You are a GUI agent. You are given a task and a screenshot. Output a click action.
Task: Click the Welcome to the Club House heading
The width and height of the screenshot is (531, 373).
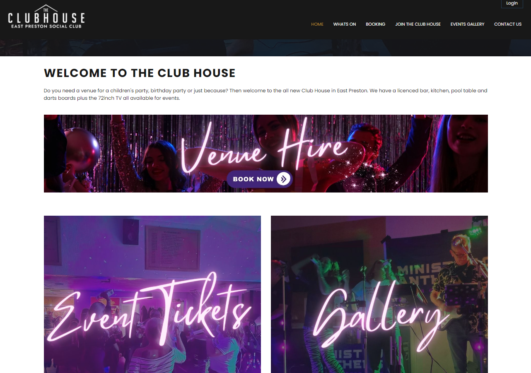(x=140, y=73)
